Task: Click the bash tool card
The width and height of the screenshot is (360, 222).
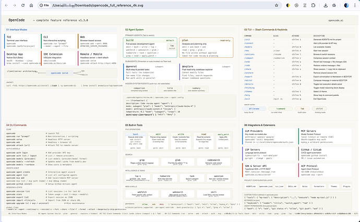Action: point(136,141)
